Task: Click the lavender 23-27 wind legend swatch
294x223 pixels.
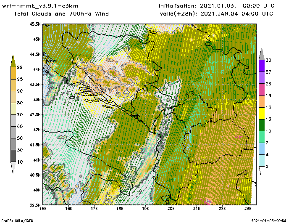Action: [x=262, y=77]
